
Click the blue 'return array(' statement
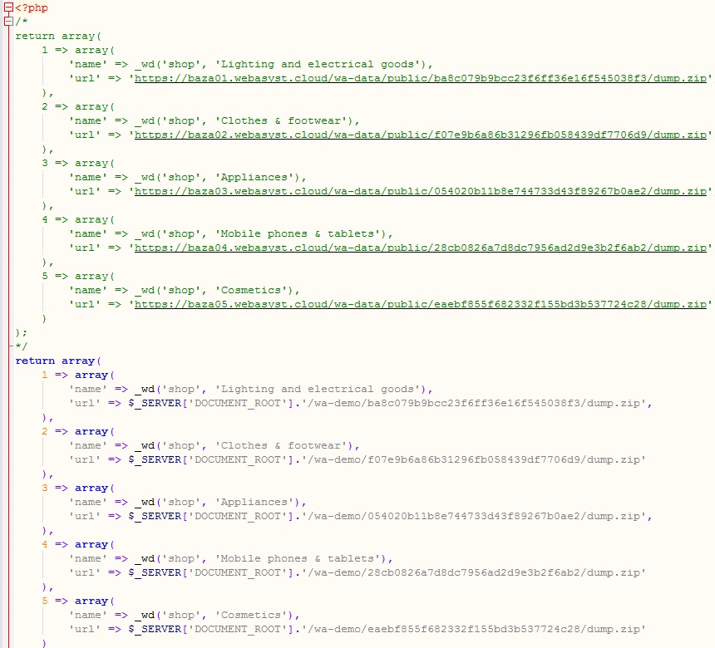tap(58, 361)
